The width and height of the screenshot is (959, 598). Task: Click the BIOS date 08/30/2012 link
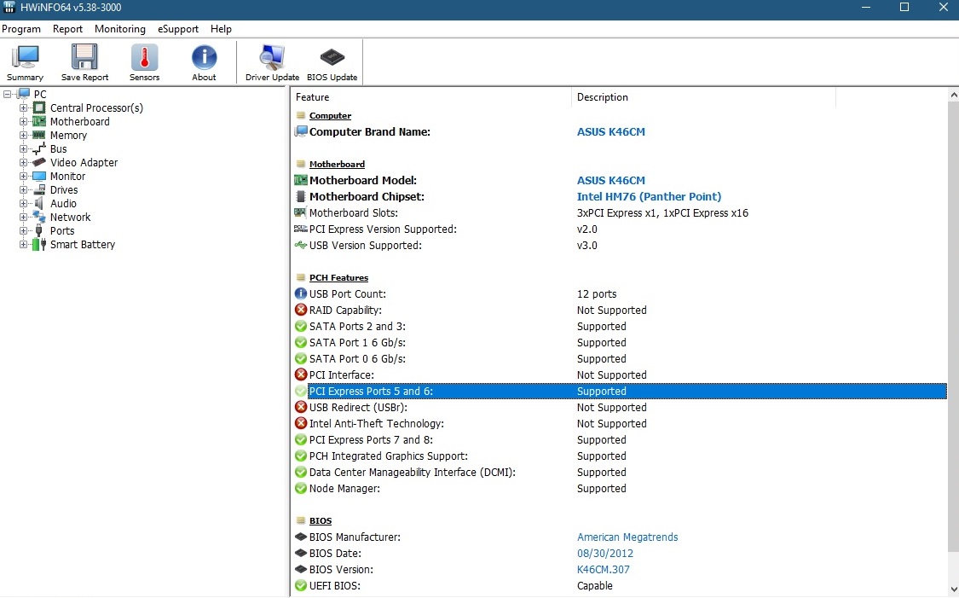pos(605,554)
